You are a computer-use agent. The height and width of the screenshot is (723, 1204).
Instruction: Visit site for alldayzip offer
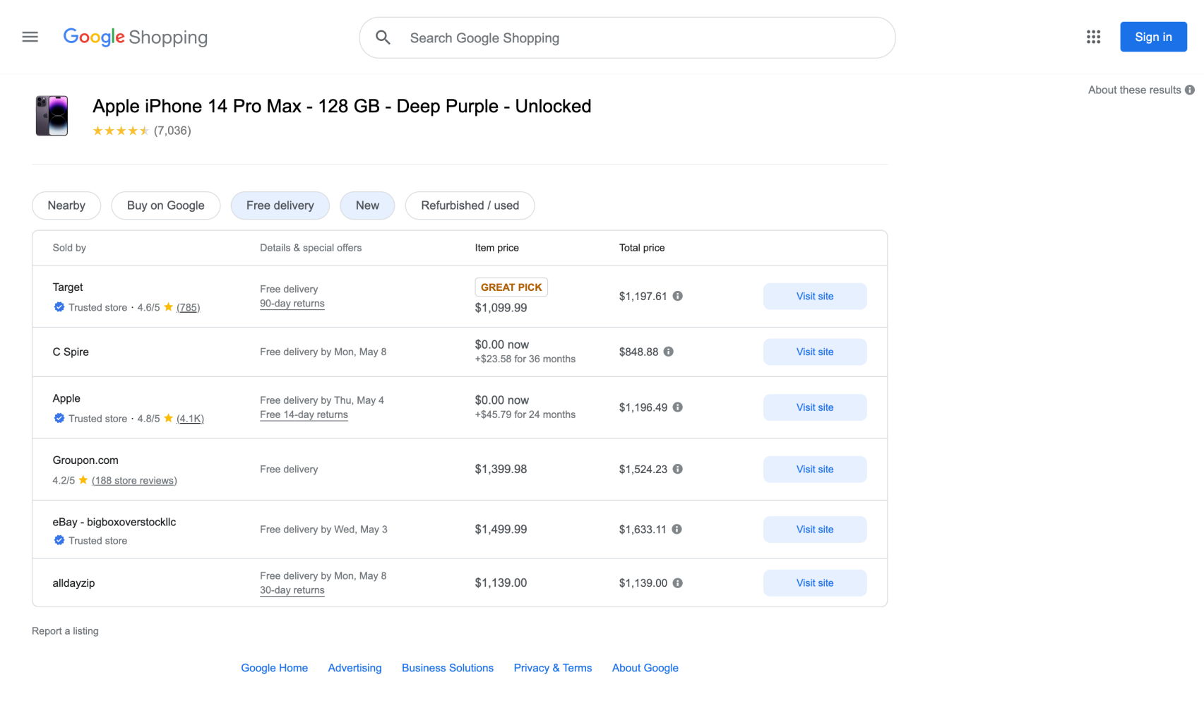pyautogui.click(x=815, y=583)
